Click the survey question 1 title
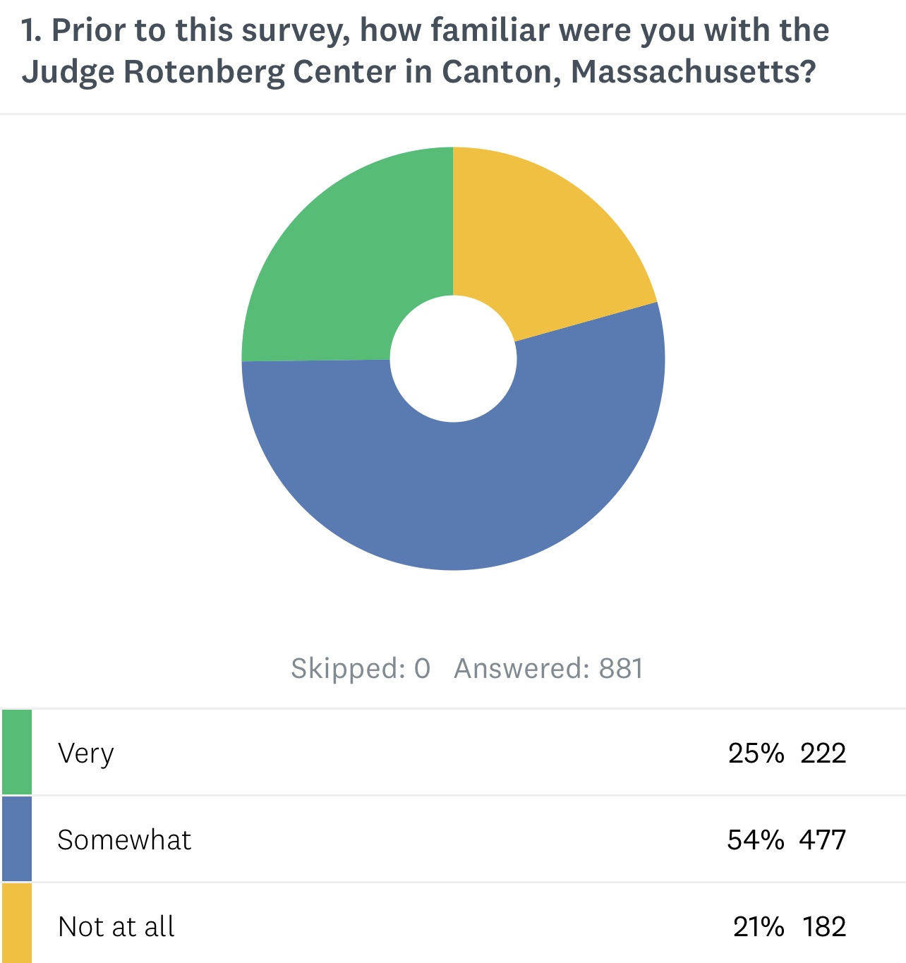This screenshot has width=906, height=963. click(425, 51)
